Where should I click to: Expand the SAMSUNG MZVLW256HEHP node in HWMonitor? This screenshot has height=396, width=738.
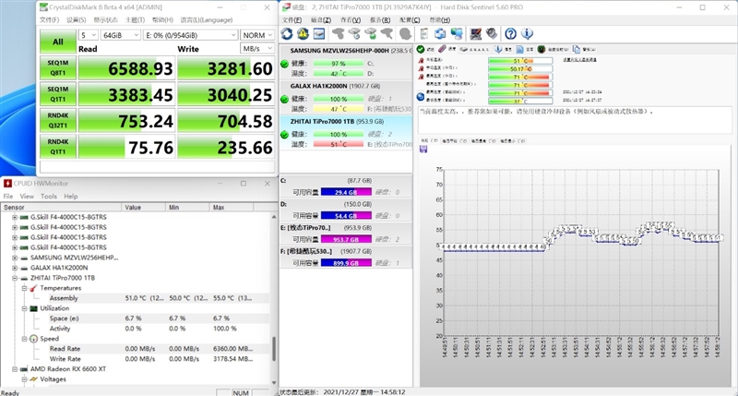pyautogui.click(x=15, y=258)
